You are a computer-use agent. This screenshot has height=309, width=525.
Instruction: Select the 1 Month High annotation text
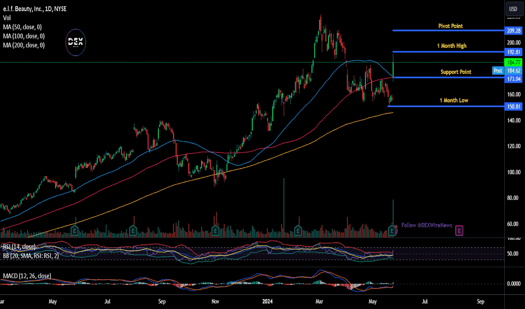tap(452, 46)
